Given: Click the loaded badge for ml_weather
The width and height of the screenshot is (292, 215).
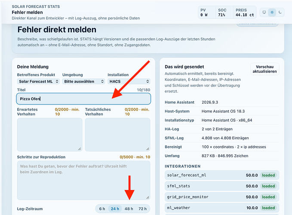Looking at the screenshot, I should tap(268, 208).
